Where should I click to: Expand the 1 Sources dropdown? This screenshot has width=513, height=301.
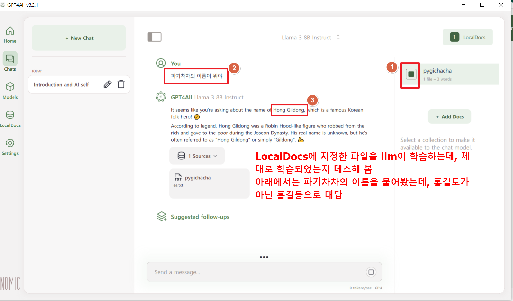197,156
